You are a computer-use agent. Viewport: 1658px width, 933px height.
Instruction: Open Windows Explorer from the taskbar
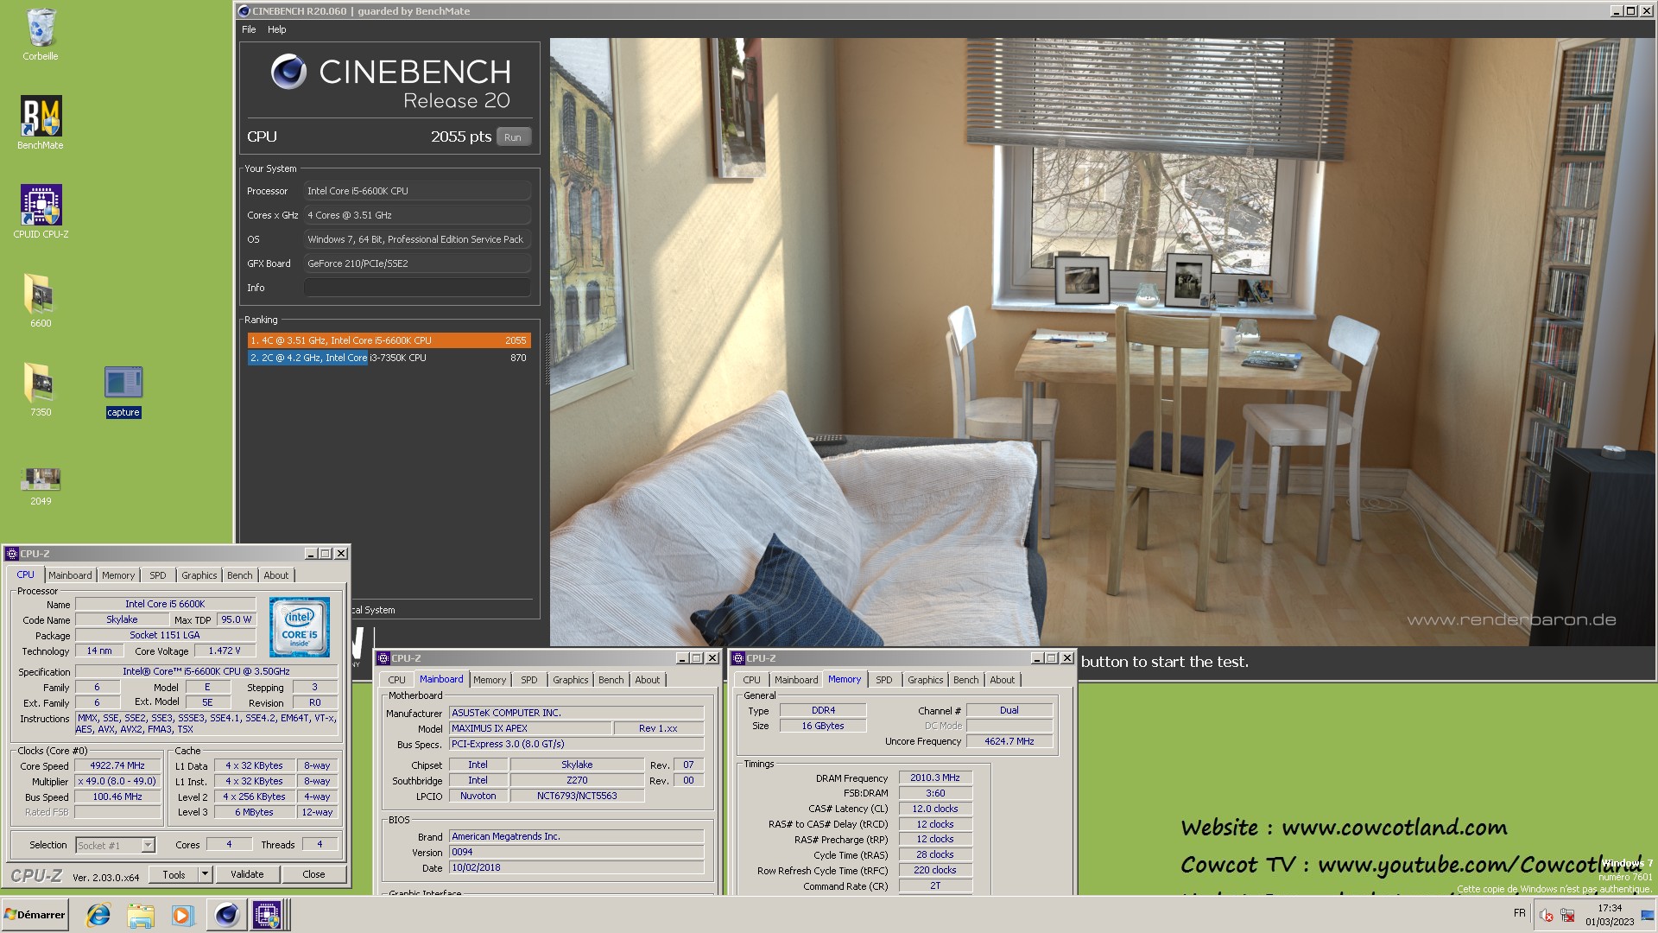[x=140, y=915]
